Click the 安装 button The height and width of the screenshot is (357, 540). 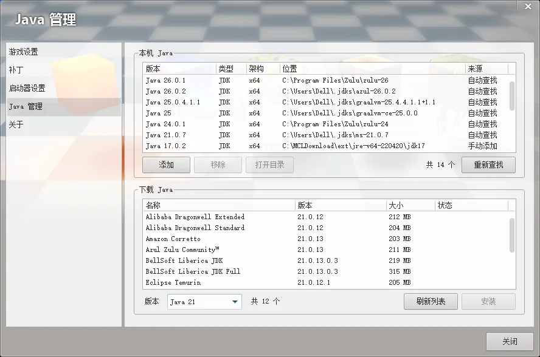(x=488, y=301)
